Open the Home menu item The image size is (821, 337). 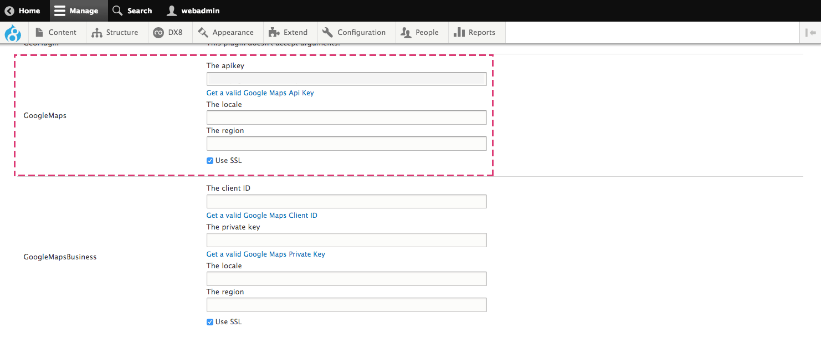click(x=29, y=11)
